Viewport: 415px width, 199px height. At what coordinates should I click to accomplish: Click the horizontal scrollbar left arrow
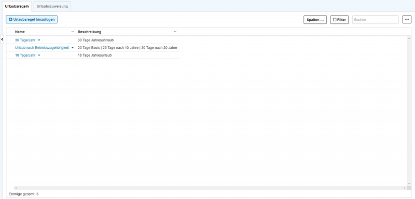click(16, 188)
